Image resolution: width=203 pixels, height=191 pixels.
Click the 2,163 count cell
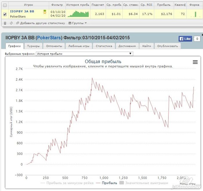point(99,14)
